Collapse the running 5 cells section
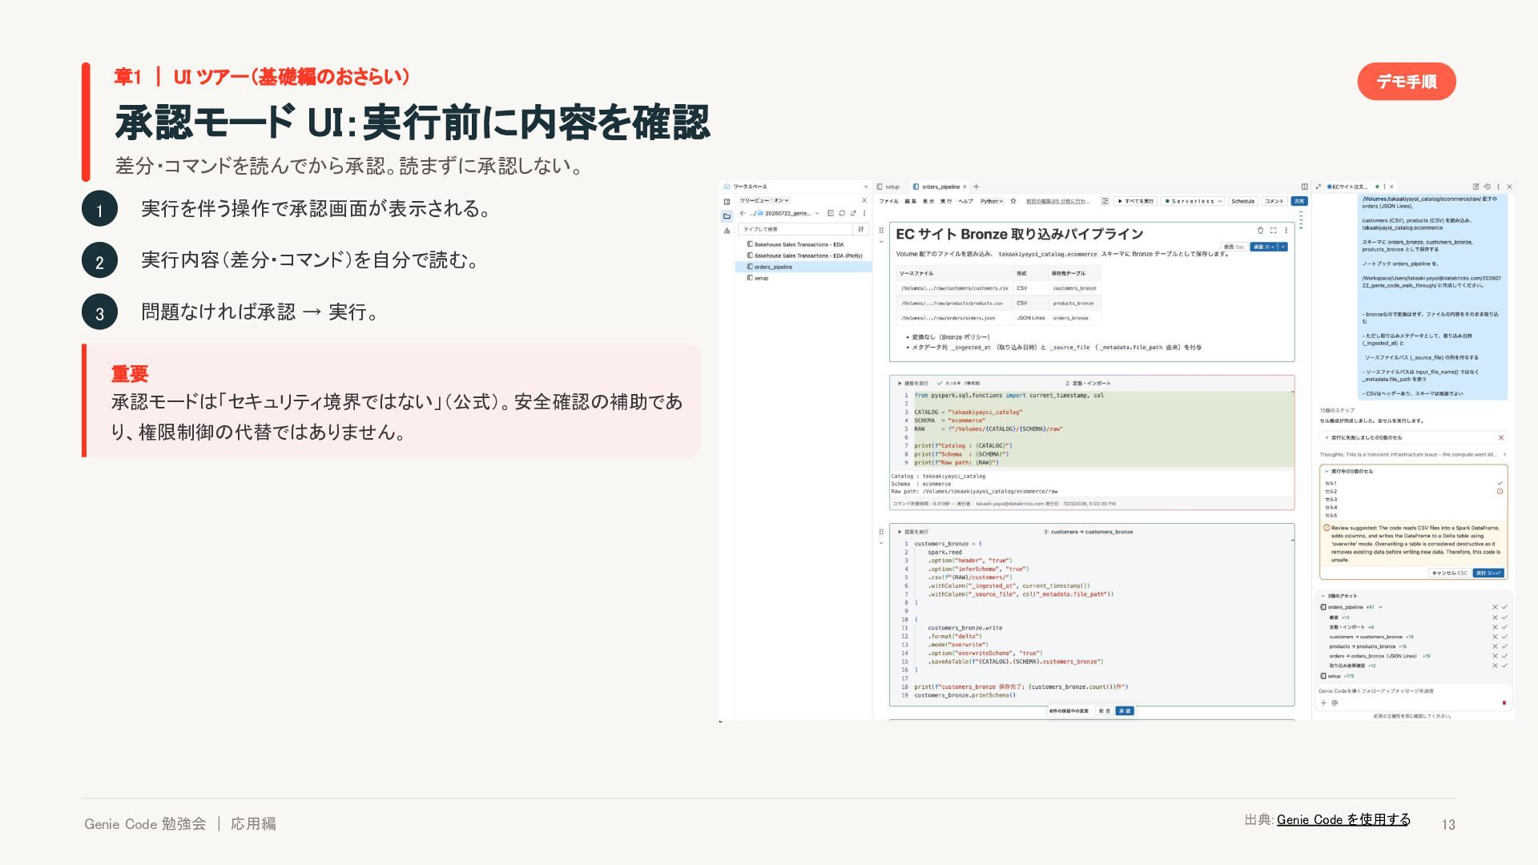The width and height of the screenshot is (1538, 865). pyautogui.click(x=1327, y=471)
